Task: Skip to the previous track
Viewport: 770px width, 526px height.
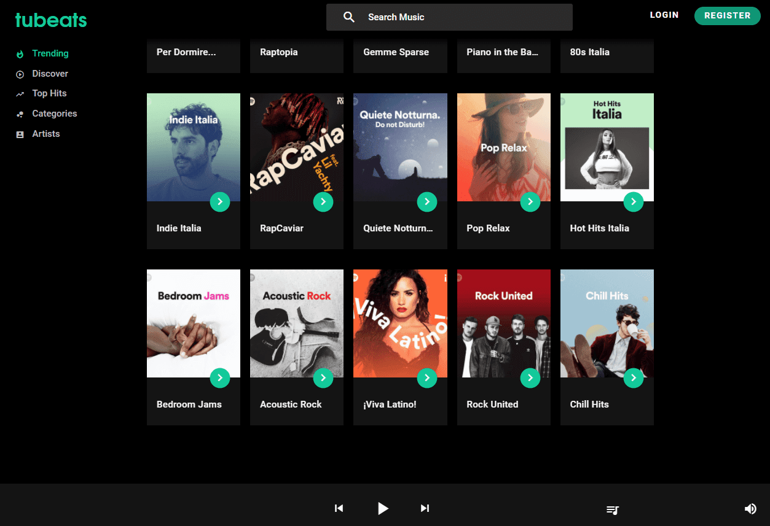Action: tap(339, 508)
